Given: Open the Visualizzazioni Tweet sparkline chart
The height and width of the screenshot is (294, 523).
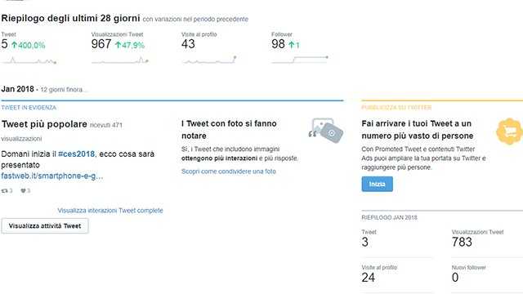Looking at the screenshot, I should coord(120,60).
